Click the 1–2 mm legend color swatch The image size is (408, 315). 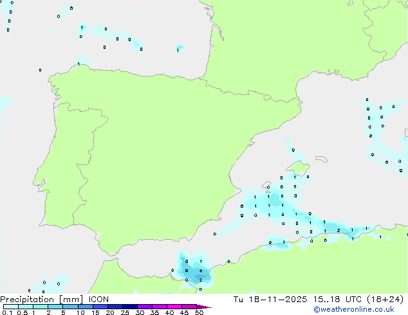tap(41, 307)
